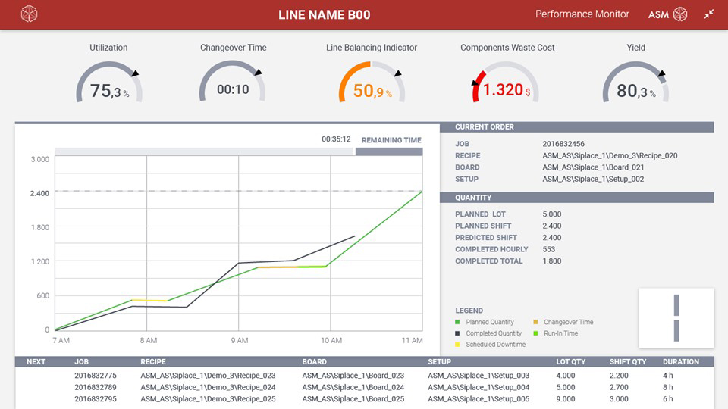
Task: Click the Scheduled Downtime yellow legend swatch
Action: (x=458, y=345)
